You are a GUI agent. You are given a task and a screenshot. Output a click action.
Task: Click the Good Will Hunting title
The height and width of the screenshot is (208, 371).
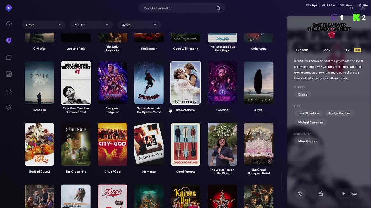pyautogui.click(x=185, y=49)
